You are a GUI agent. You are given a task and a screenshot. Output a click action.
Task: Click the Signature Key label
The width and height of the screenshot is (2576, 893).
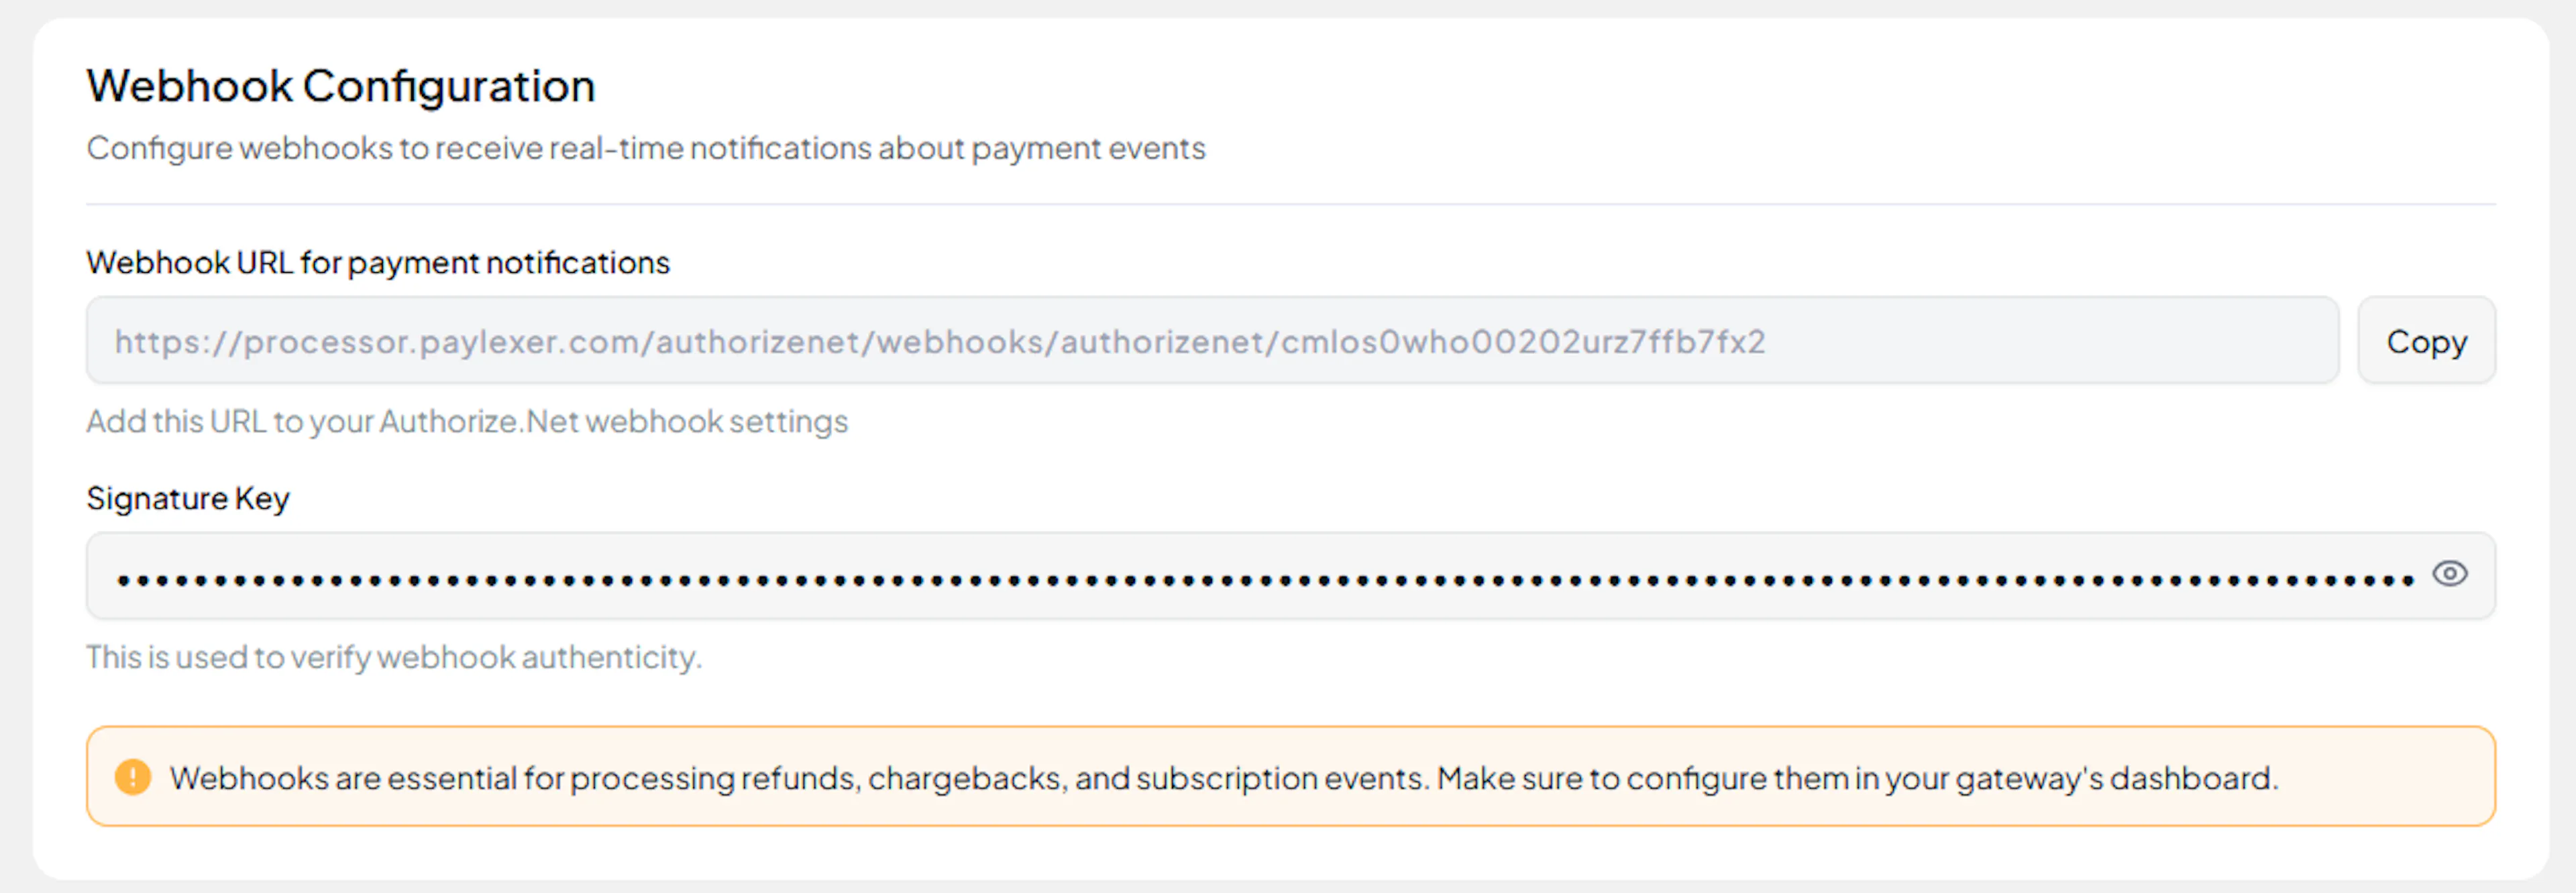click(x=188, y=498)
